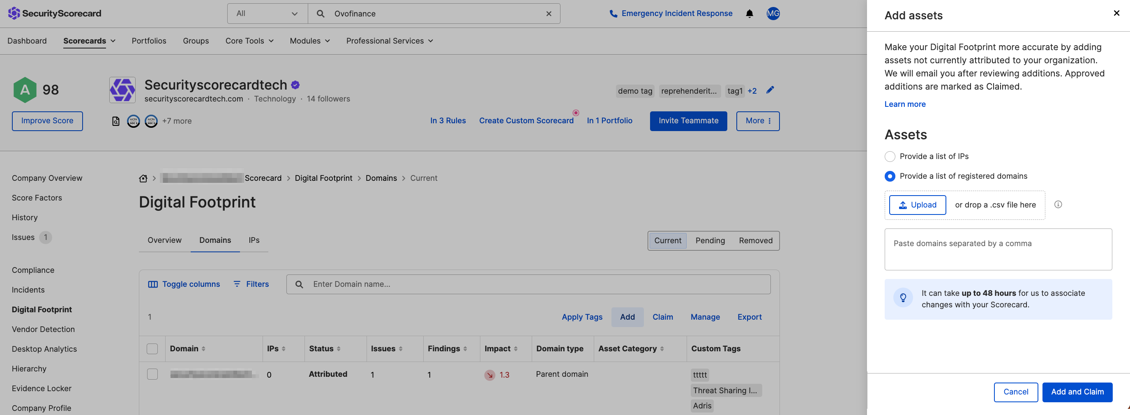Click the info icon beside the CSV upload
Viewport: 1130px width, 415px height.
click(1059, 205)
